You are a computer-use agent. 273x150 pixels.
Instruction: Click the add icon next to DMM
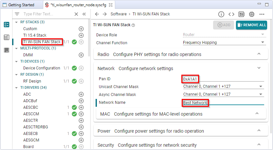pos(81,55)
